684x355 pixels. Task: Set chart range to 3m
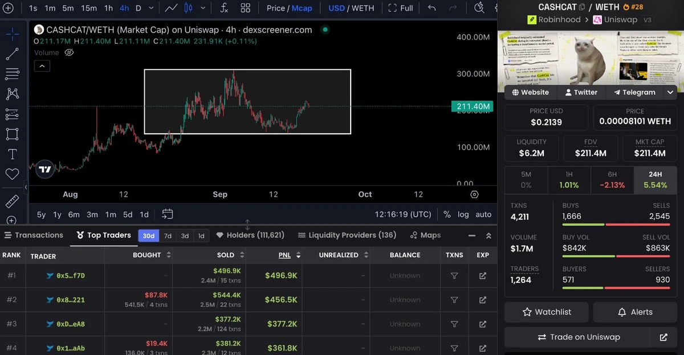coord(92,214)
